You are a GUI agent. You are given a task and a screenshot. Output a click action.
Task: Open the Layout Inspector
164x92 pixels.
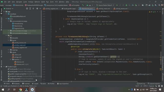click(154, 84)
